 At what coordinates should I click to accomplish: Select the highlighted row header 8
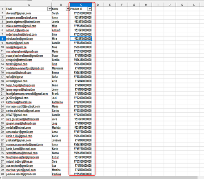tap(3, 39)
